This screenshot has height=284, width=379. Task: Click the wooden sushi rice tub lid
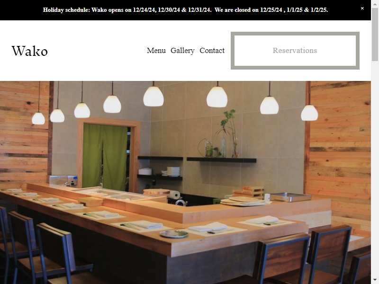[x=156, y=192]
